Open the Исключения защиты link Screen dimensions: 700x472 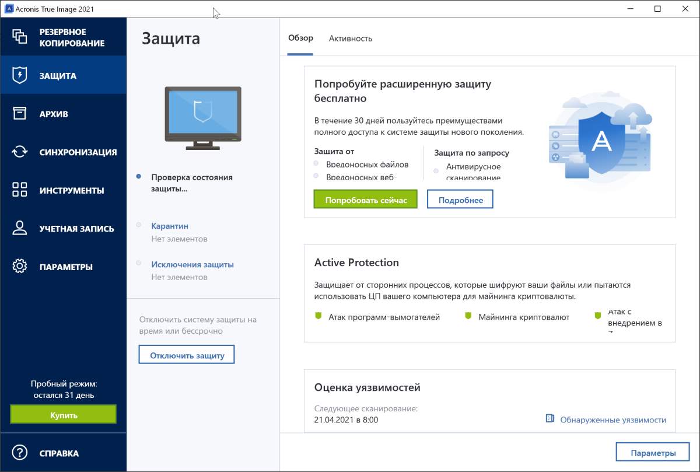[192, 264]
